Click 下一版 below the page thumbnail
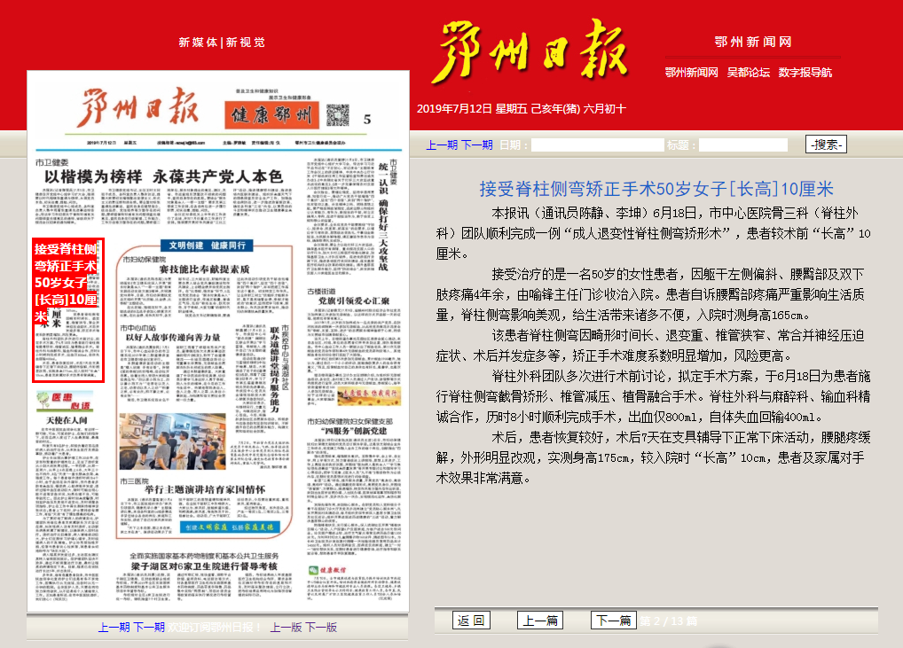 point(321,627)
